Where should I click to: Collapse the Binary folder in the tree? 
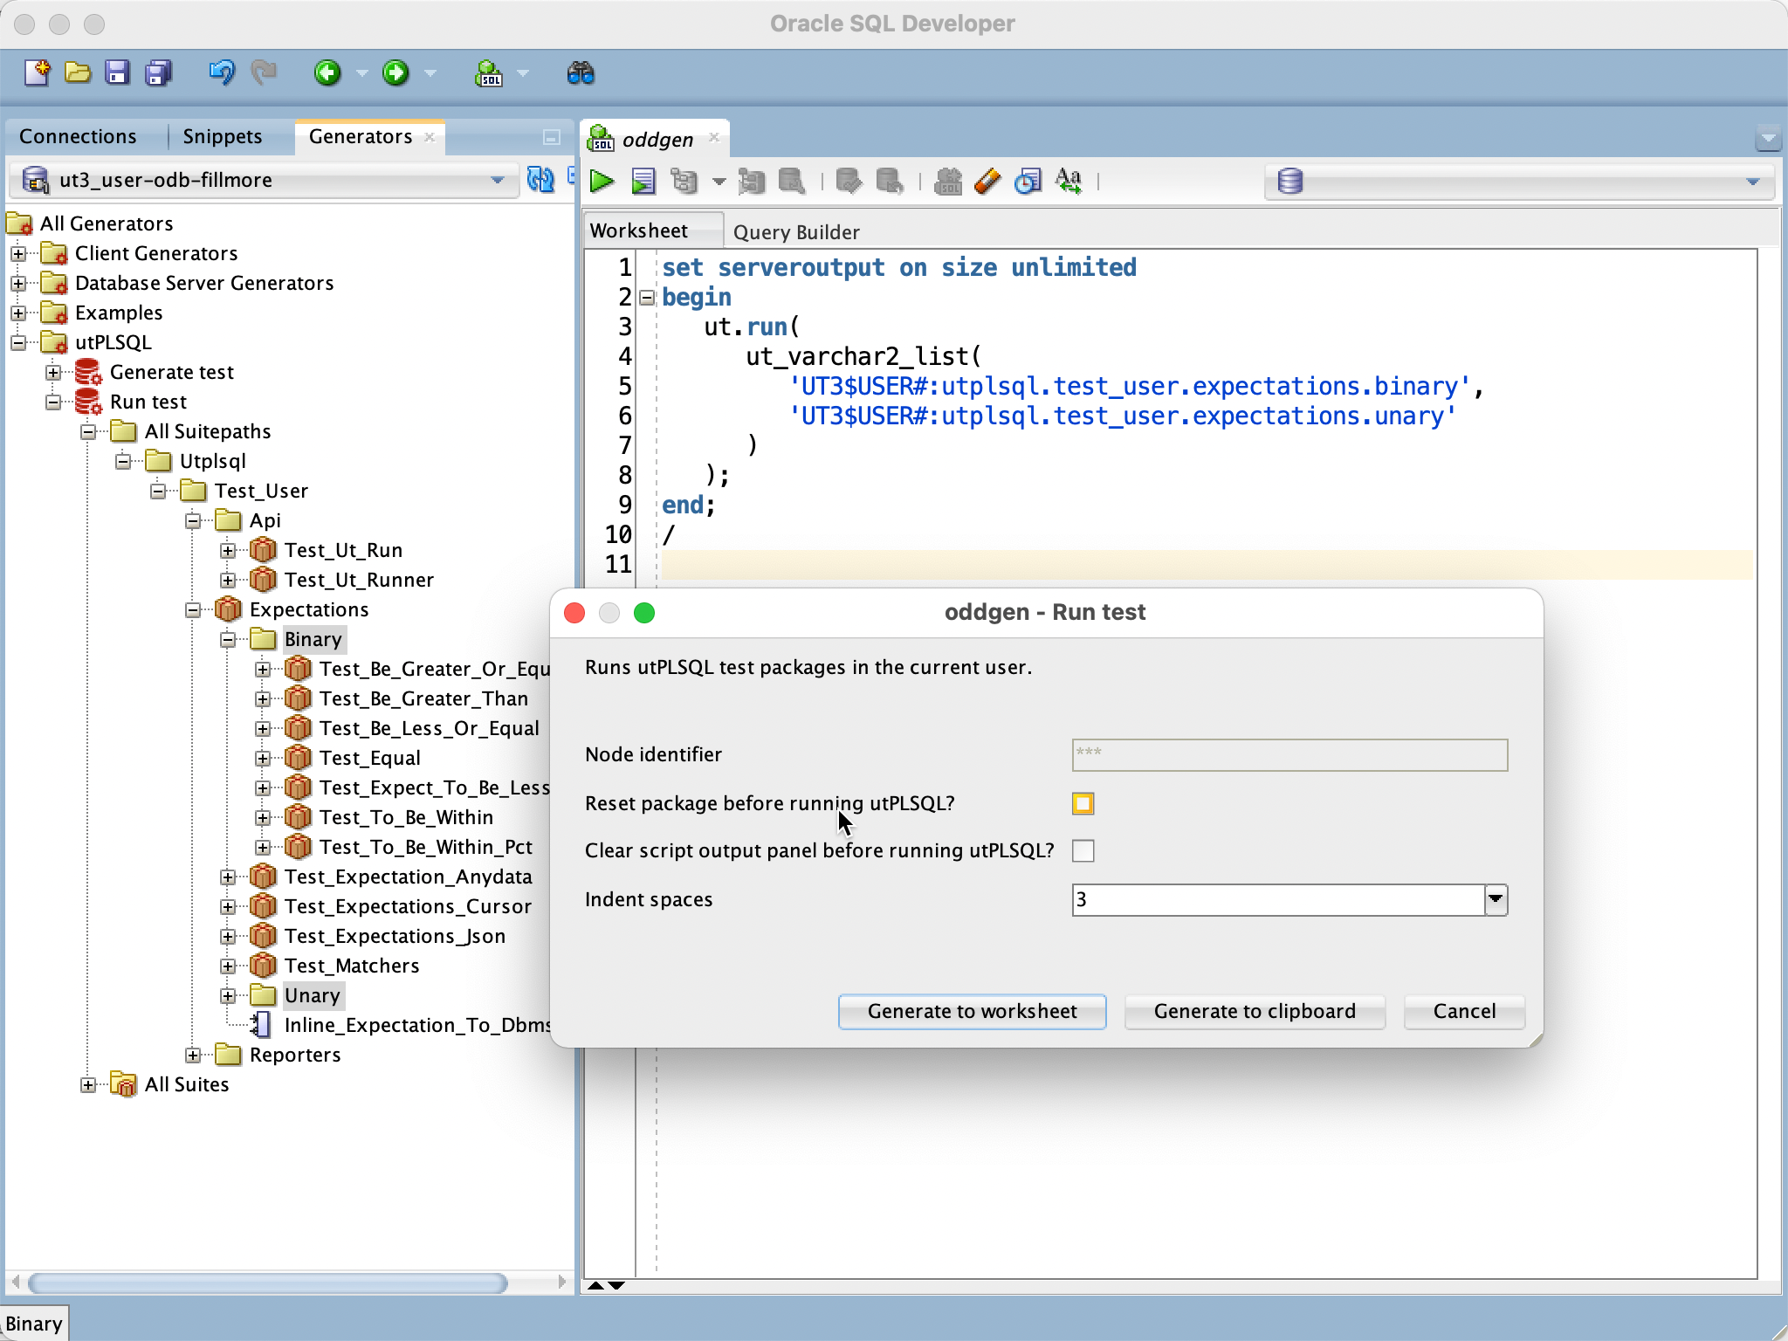(x=229, y=639)
